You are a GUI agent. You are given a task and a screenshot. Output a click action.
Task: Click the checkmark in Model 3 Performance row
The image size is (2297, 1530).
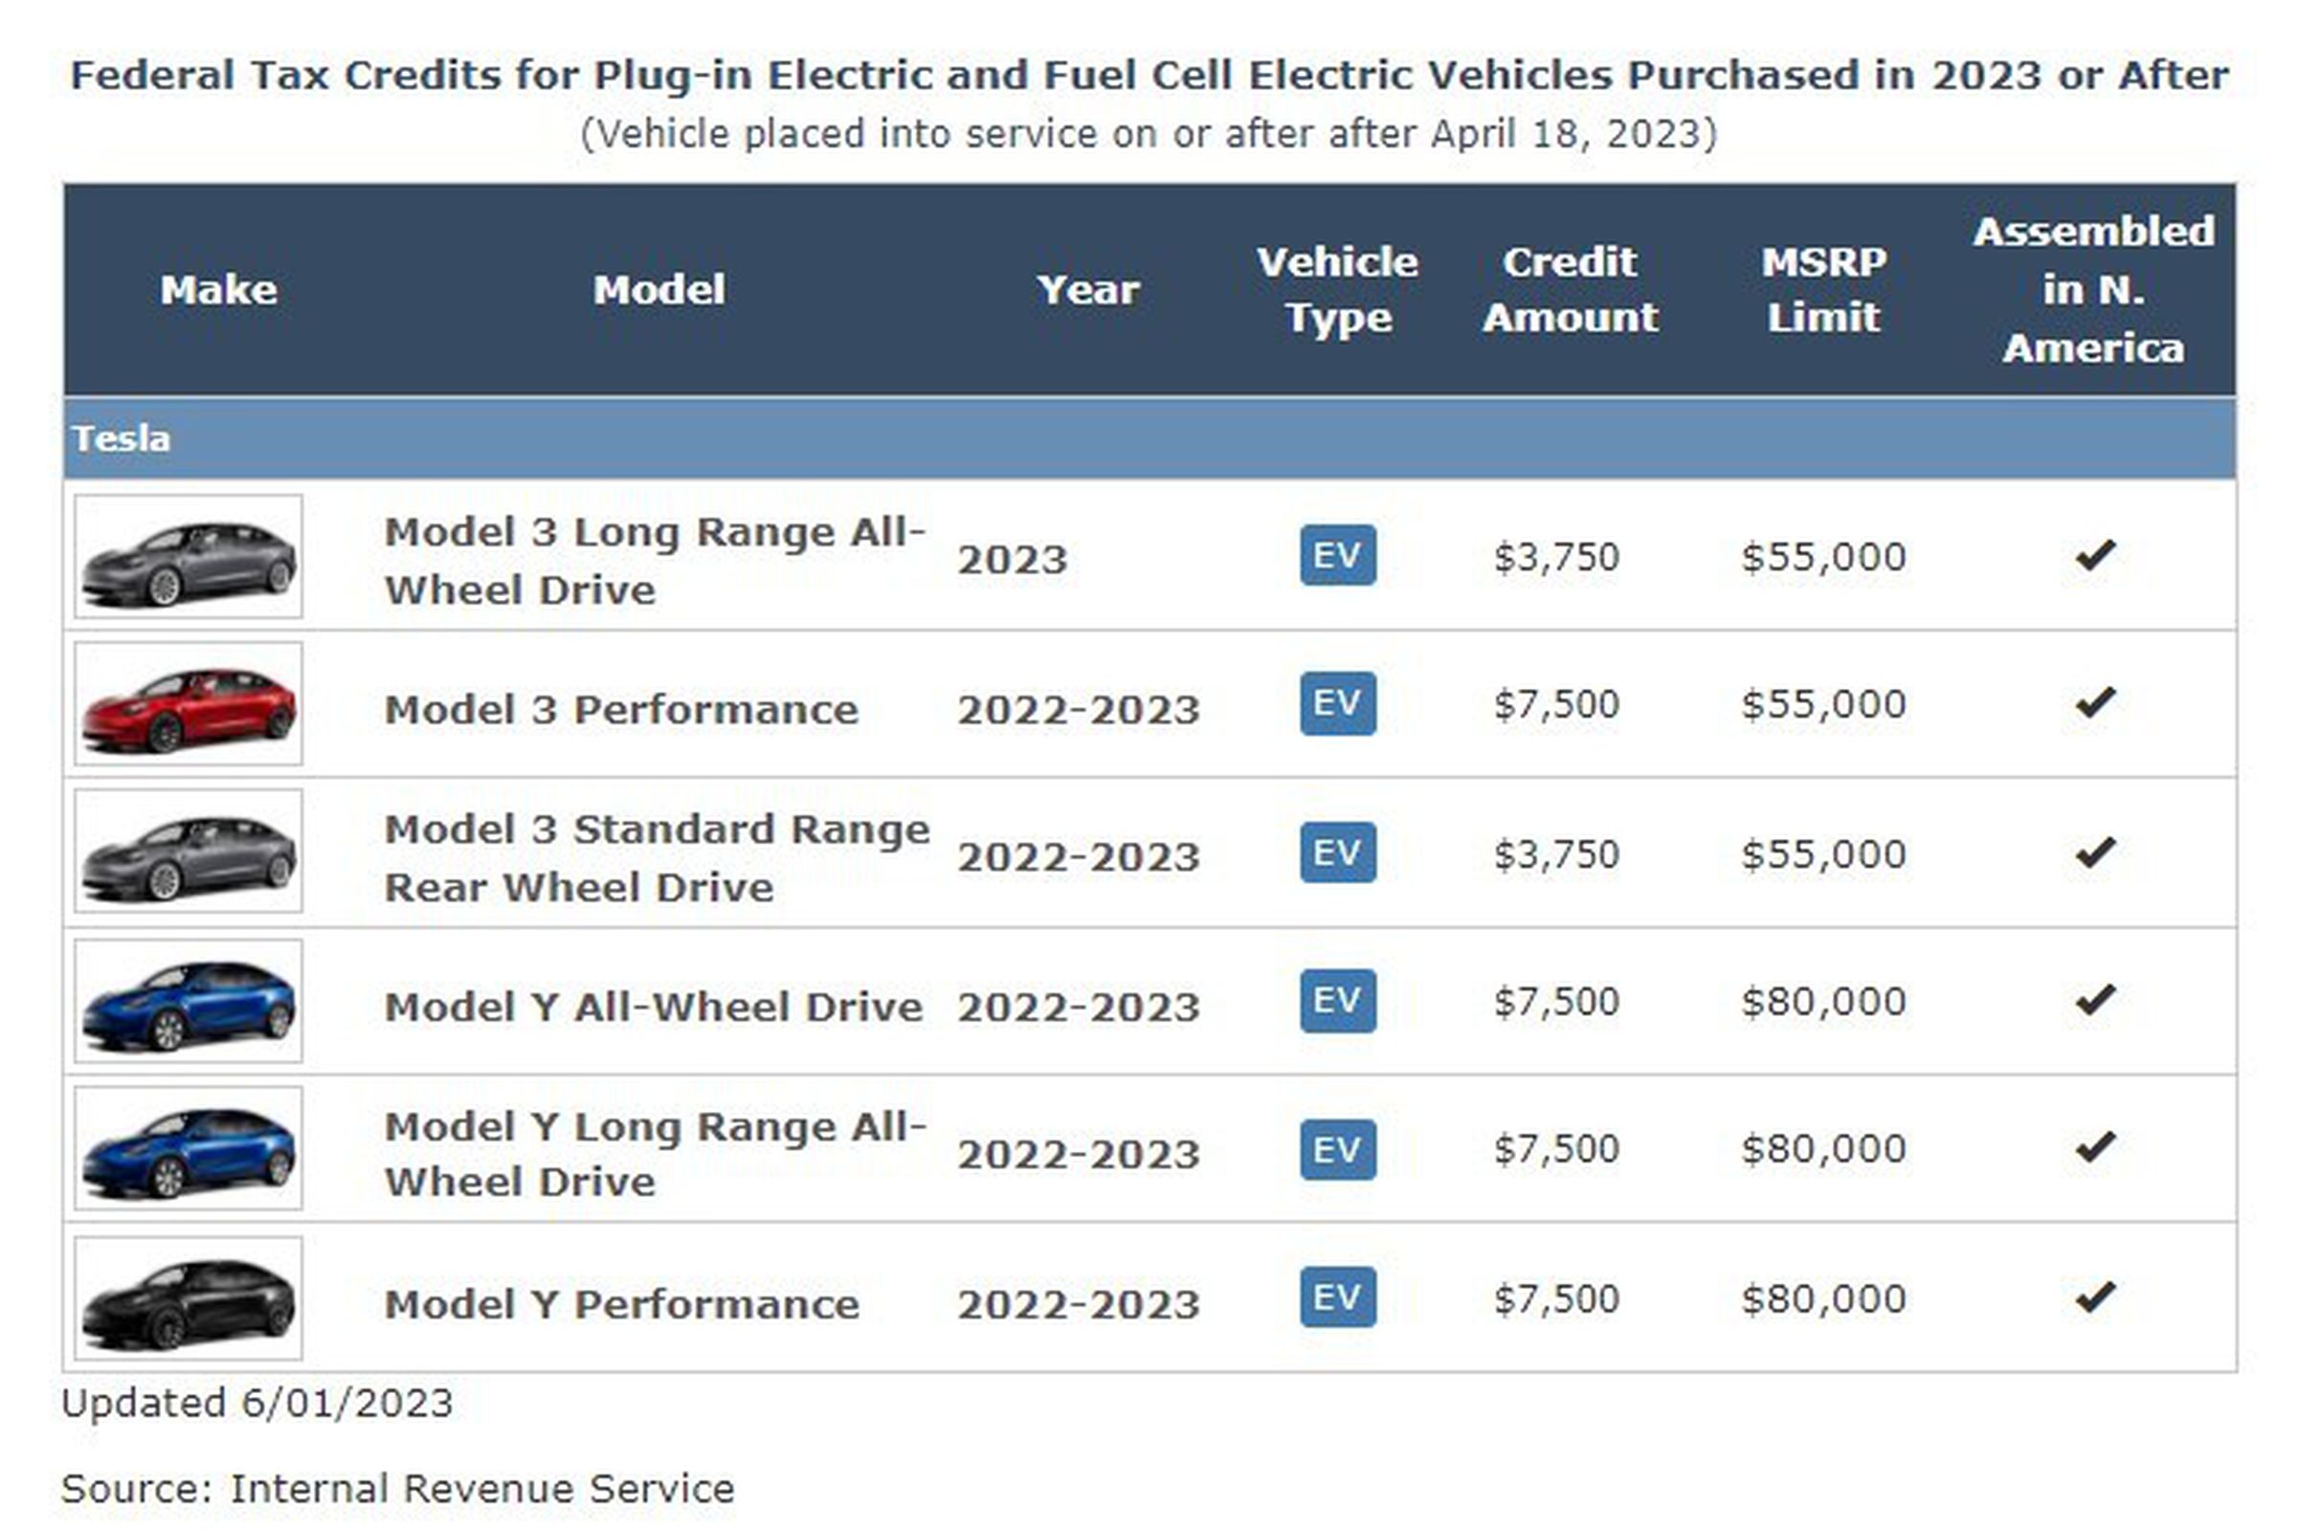click(x=2094, y=702)
